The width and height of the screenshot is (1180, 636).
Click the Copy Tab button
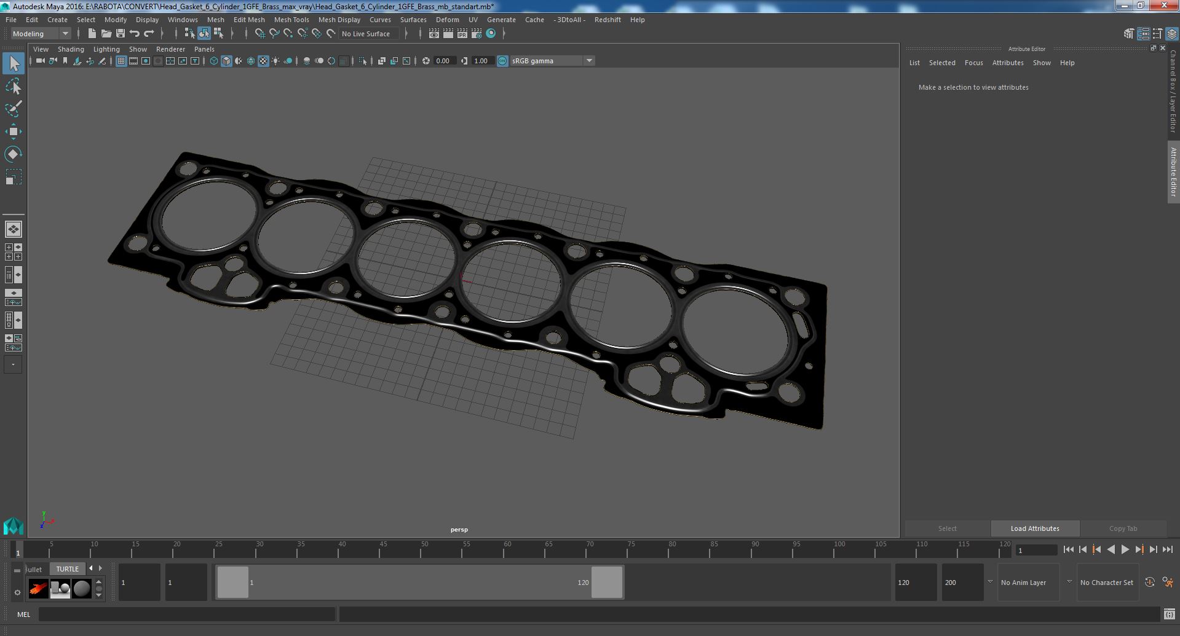click(1123, 528)
